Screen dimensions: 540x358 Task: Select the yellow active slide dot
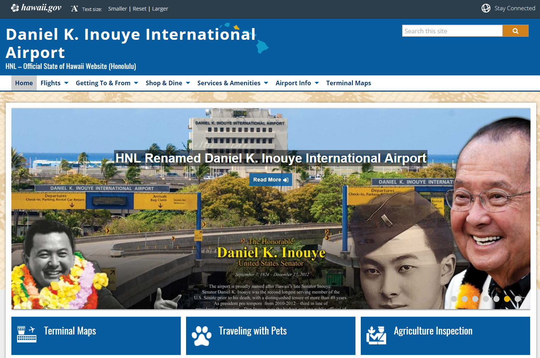click(x=507, y=299)
